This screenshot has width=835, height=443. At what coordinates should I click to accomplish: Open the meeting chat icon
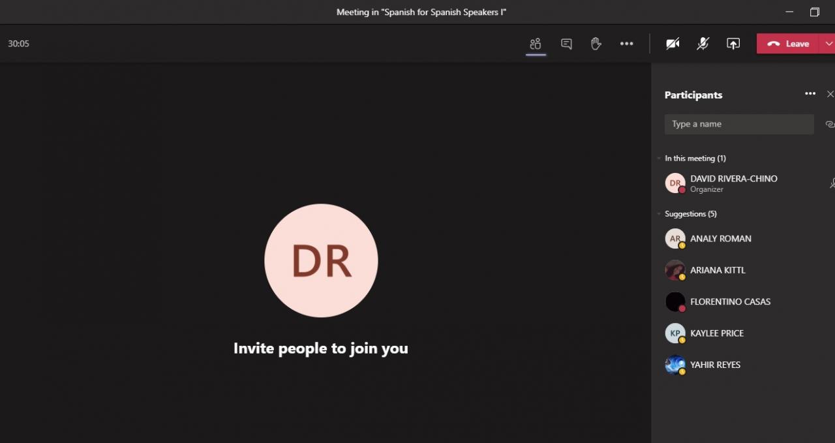[566, 44]
